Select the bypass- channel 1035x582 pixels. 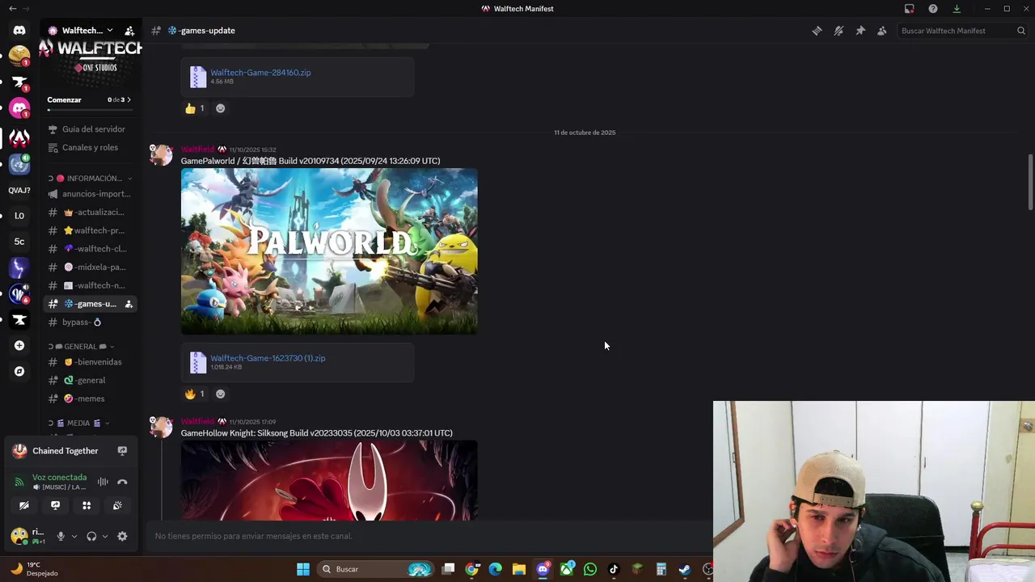(x=89, y=323)
